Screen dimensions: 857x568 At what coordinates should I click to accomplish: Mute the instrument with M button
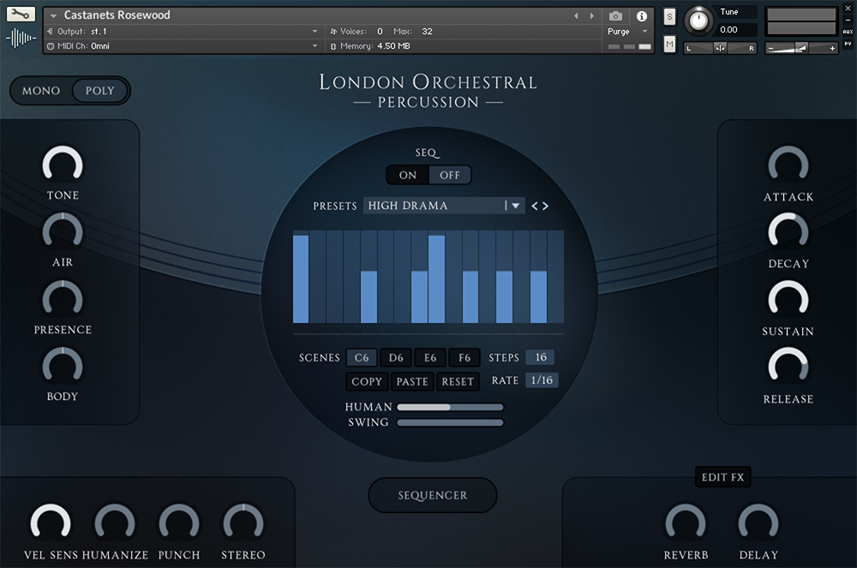[x=669, y=44]
